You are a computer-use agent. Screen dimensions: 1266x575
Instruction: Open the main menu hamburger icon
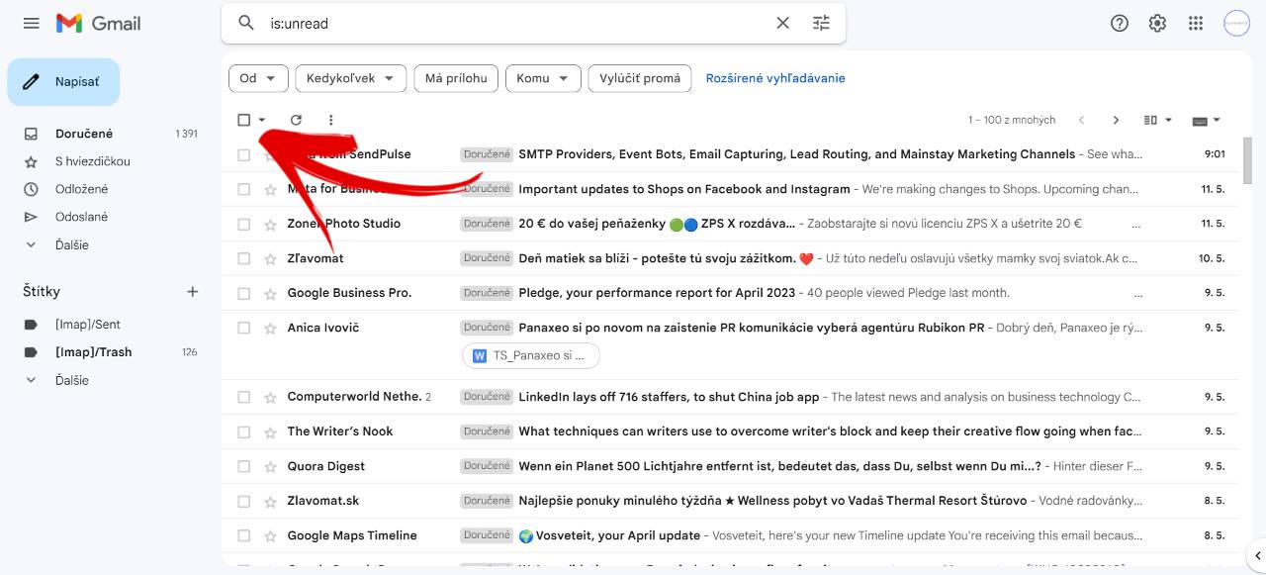(x=32, y=23)
